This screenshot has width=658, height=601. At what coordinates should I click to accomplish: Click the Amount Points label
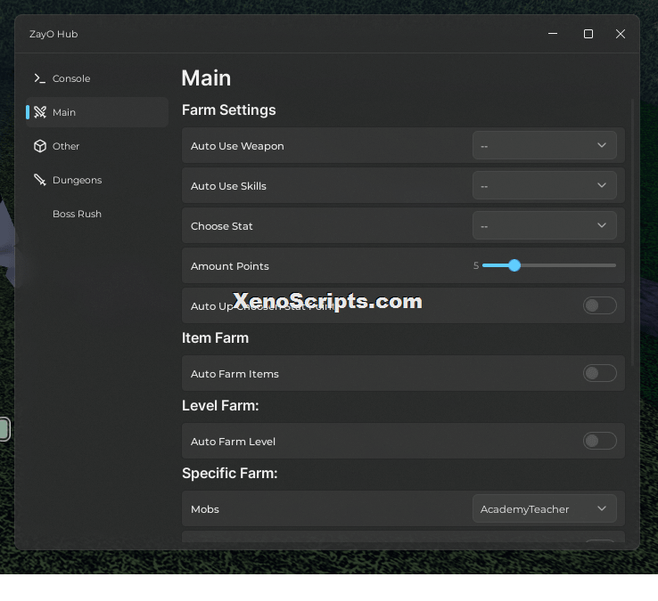(x=229, y=266)
